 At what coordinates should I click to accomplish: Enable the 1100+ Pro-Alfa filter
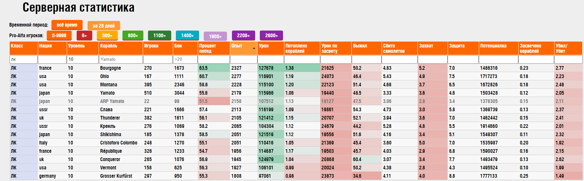[x=160, y=35]
